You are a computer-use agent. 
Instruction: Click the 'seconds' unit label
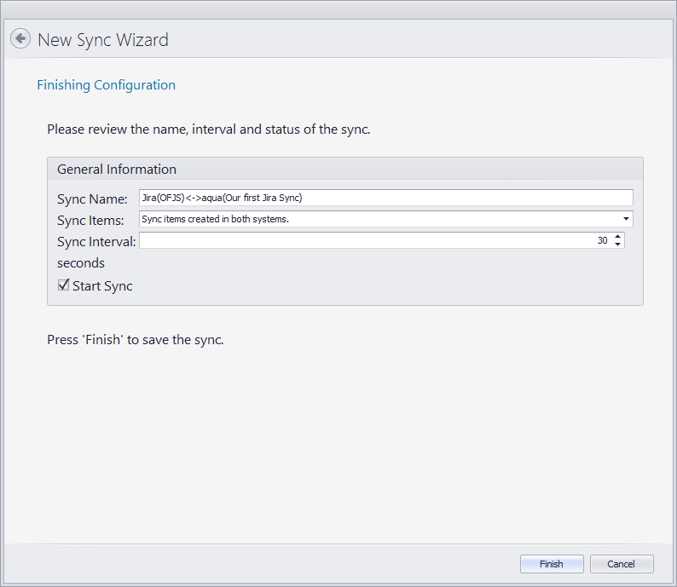pos(81,263)
